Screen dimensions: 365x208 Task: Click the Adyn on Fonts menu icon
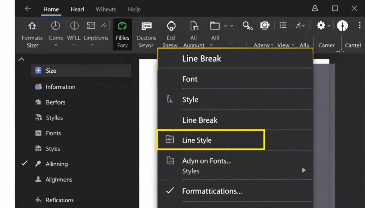point(170,160)
